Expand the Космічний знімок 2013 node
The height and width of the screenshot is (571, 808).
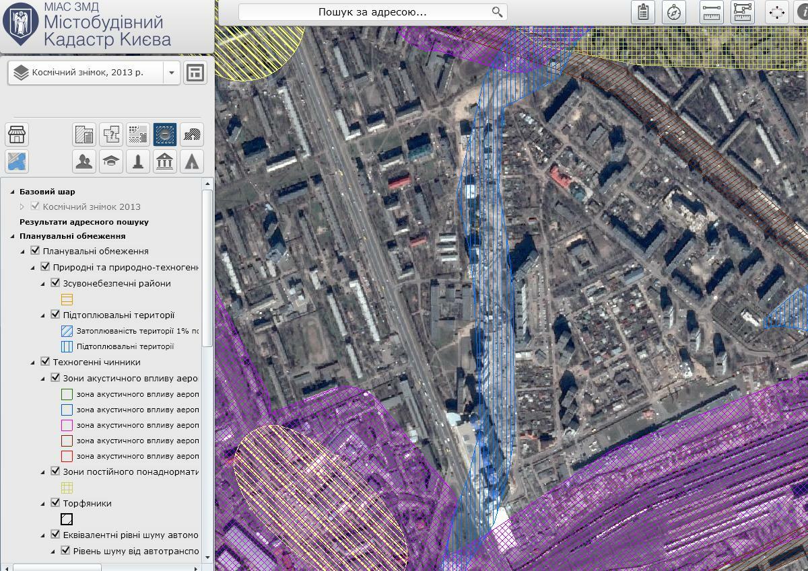click(22, 206)
